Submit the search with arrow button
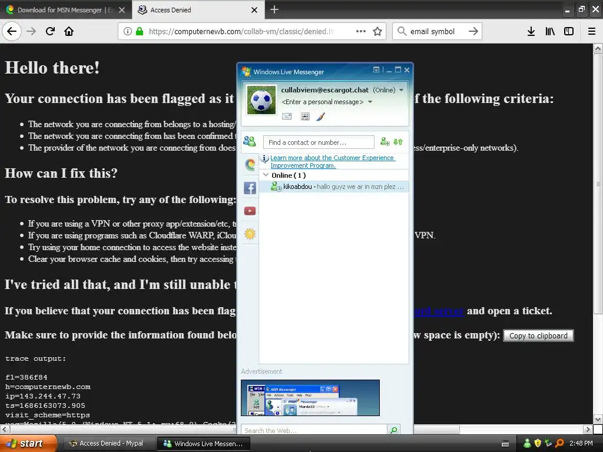 (473, 31)
